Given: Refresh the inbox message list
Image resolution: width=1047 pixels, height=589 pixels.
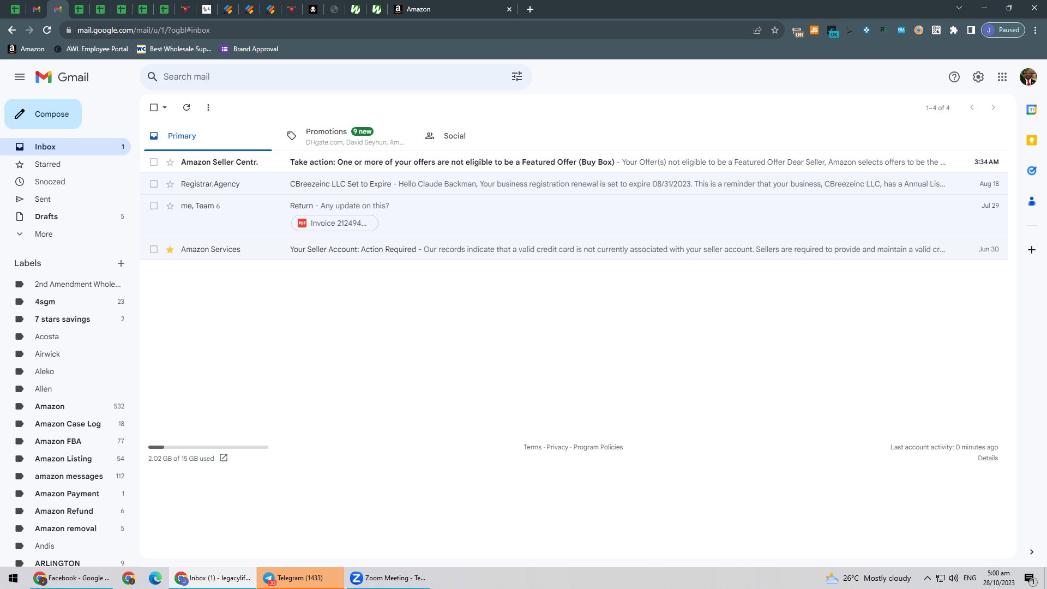Looking at the screenshot, I should click(x=186, y=107).
